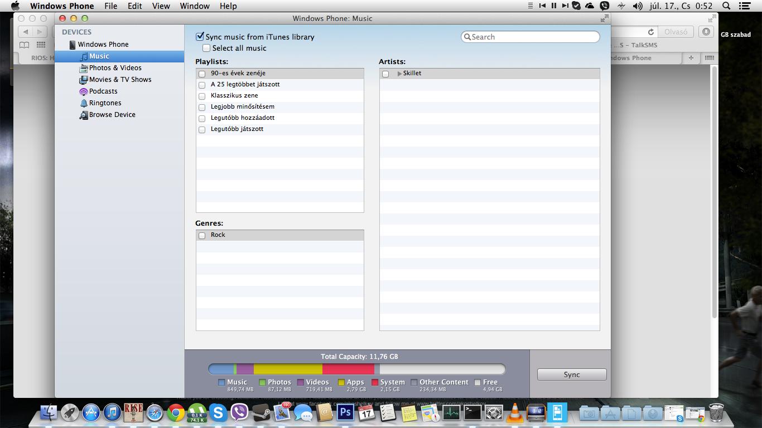Open Photoshop from the dock
762x428 pixels.
(x=345, y=412)
